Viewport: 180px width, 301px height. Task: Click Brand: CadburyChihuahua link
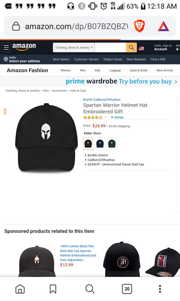(102, 99)
